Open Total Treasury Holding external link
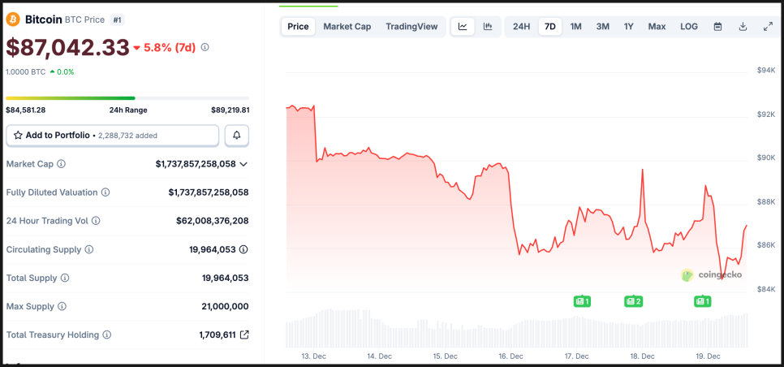 click(244, 335)
